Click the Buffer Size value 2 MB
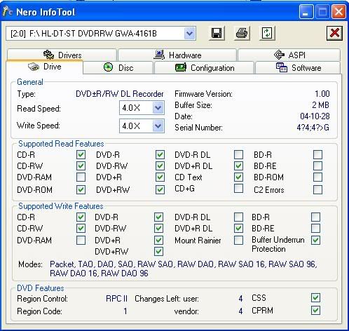Image resolution: width=349 pixels, height=331 pixels. click(x=320, y=105)
